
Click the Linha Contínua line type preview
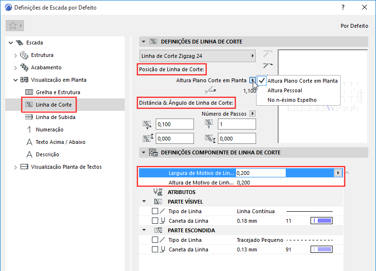[310, 211]
